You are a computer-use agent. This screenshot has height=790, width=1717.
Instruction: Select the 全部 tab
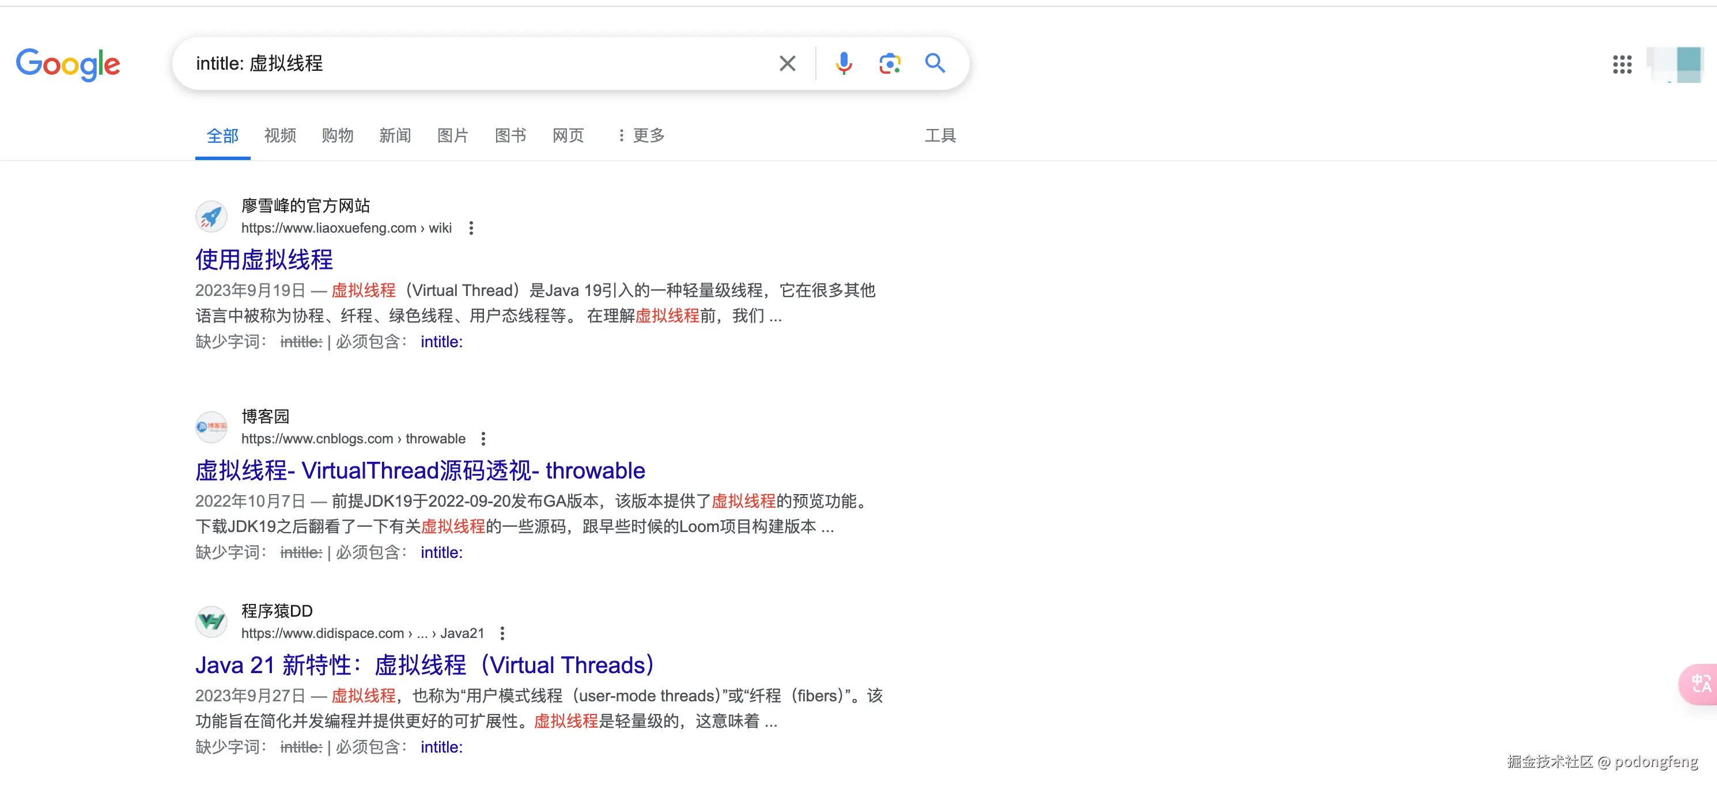[x=222, y=136]
